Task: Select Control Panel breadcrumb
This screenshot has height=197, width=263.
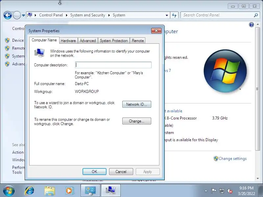Action: [51, 15]
